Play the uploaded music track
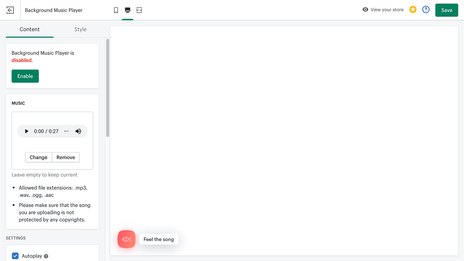 [x=26, y=131]
